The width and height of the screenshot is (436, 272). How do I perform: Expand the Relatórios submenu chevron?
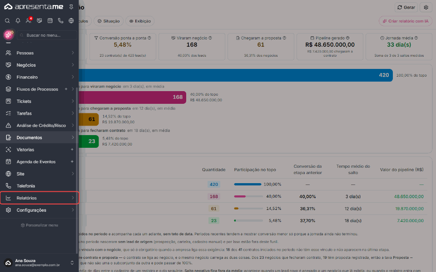[x=73, y=198]
